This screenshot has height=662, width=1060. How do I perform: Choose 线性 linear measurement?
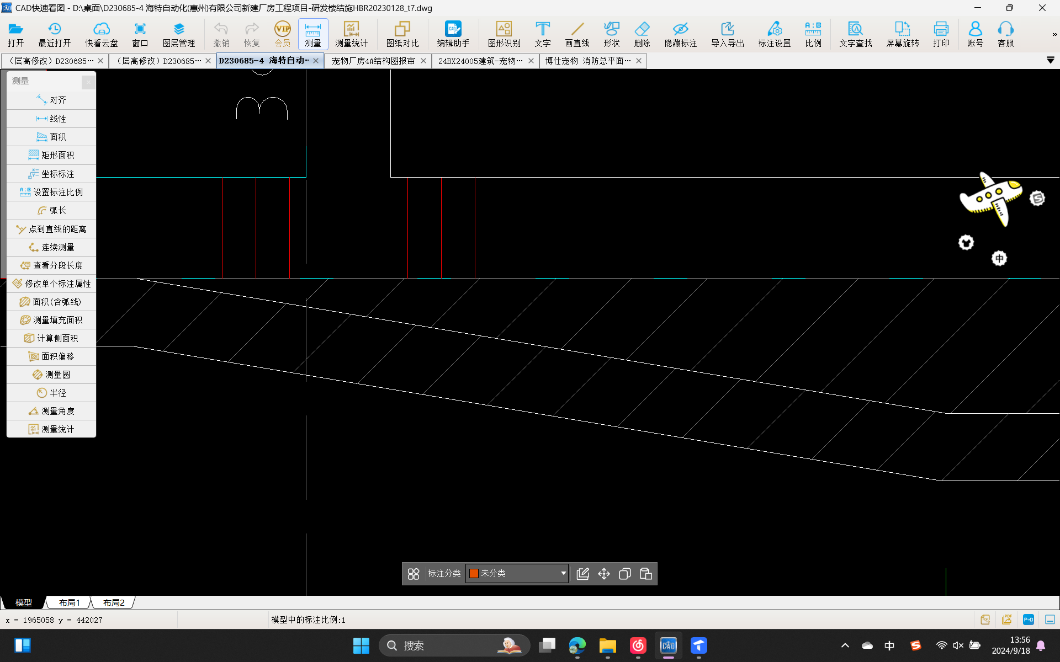click(51, 119)
